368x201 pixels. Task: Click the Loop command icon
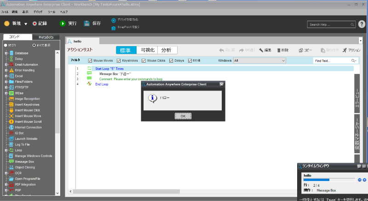pos(11,150)
